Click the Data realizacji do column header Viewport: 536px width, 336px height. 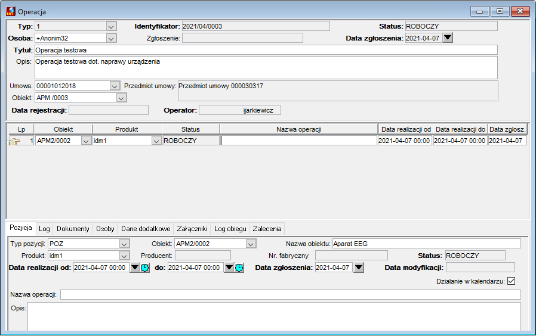pos(460,129)
